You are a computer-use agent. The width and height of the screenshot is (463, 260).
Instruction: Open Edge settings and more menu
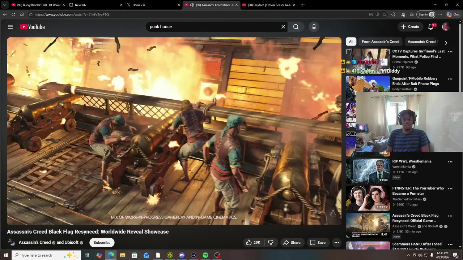(440, 14)
